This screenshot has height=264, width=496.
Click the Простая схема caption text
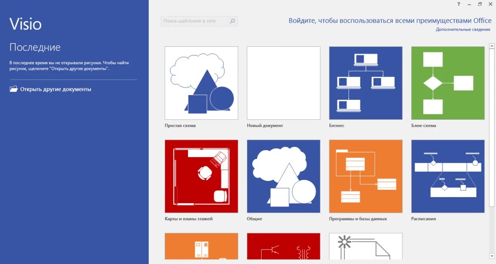pyautogui.click(x=180, y=126)
